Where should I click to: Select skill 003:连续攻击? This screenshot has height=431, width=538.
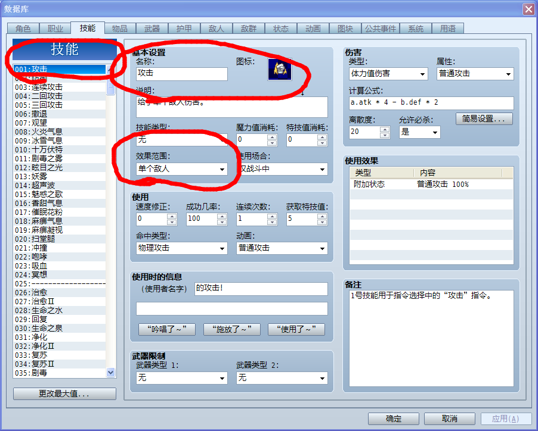click(x=60, y=87)
